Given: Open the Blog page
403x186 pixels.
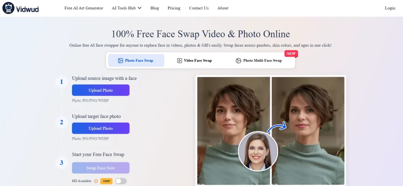Looking at the screenshot, I should pyautogui.click(x=155, y=8).
